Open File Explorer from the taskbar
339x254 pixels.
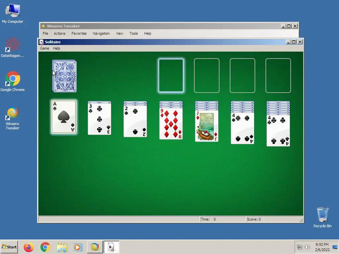(62, 247)
